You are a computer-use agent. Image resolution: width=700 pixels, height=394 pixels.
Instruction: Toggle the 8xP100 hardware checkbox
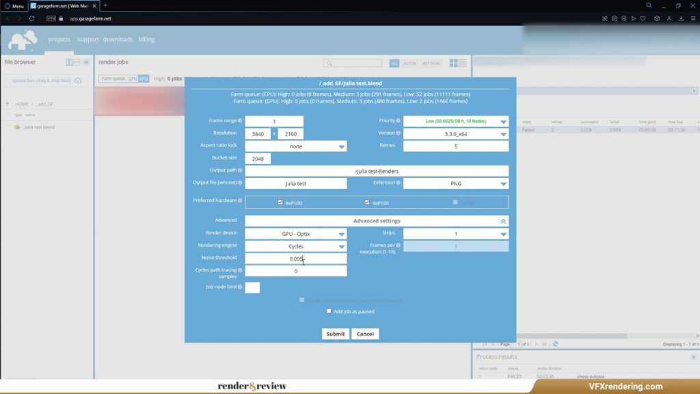pos(280,202)
